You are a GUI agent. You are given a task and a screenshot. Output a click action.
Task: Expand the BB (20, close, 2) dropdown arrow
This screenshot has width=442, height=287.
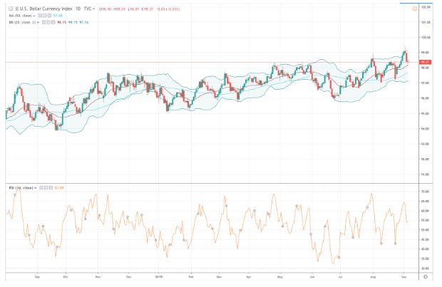pyautogui.click(x=38, y=23)
